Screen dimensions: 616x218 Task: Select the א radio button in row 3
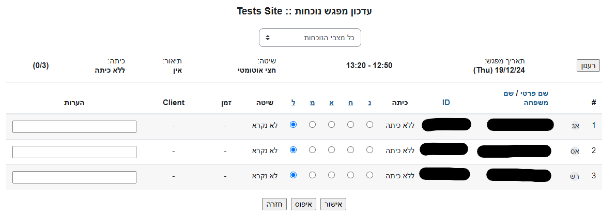331,175
